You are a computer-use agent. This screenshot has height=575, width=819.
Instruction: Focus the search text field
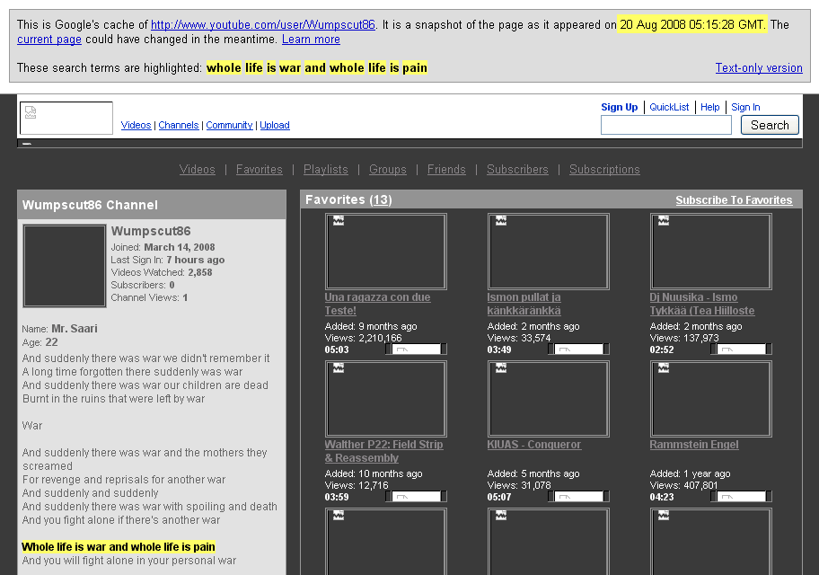click(666, 125)
